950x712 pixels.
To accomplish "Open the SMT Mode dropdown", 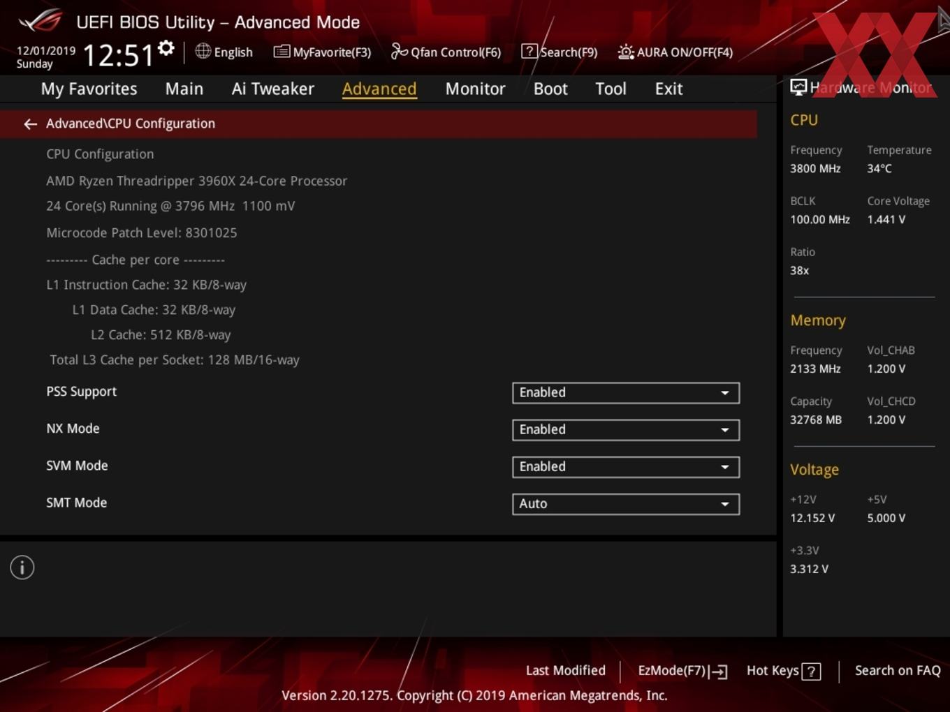I will [626, 504].
